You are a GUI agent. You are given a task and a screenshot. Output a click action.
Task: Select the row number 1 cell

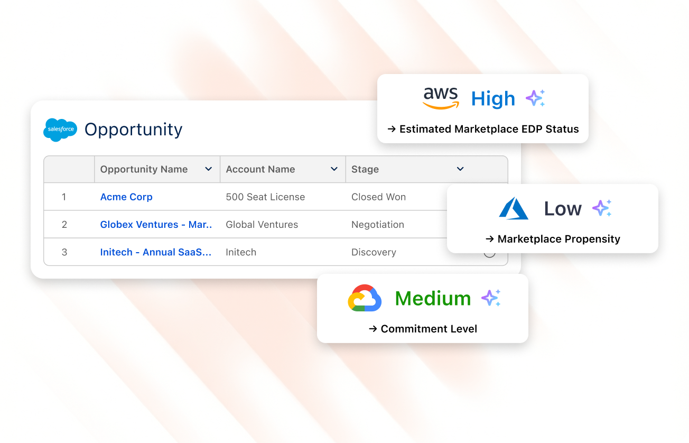click(64, 197)
